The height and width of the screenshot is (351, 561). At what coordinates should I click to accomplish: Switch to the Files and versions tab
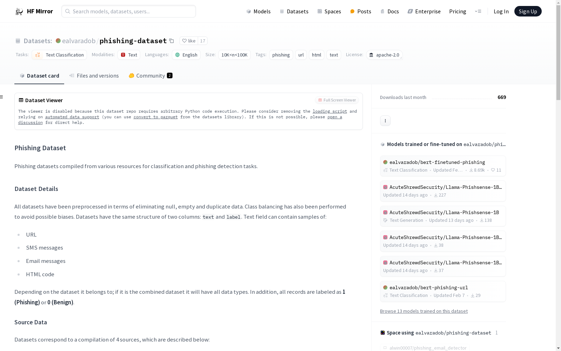(94, 76)
